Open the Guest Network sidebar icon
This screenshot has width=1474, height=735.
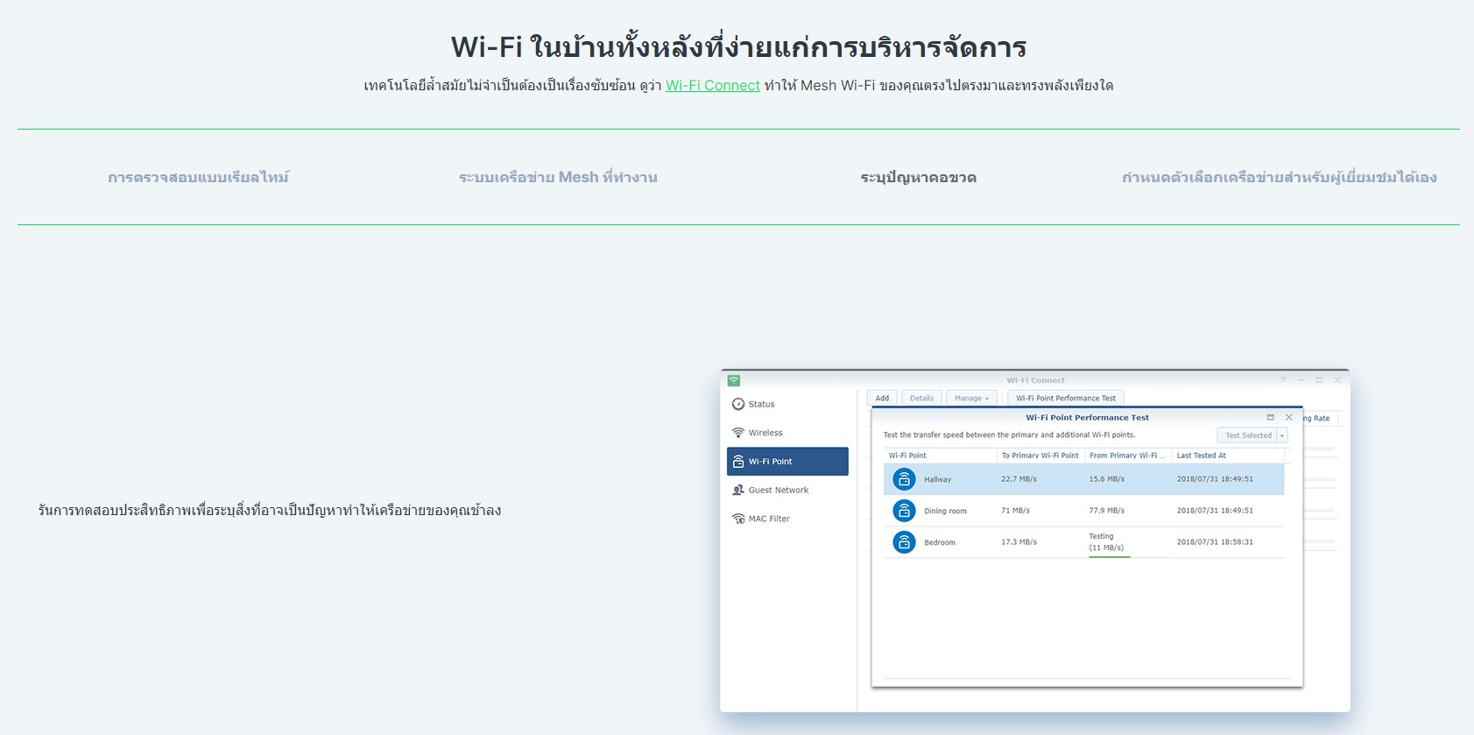tap(738, 490)
